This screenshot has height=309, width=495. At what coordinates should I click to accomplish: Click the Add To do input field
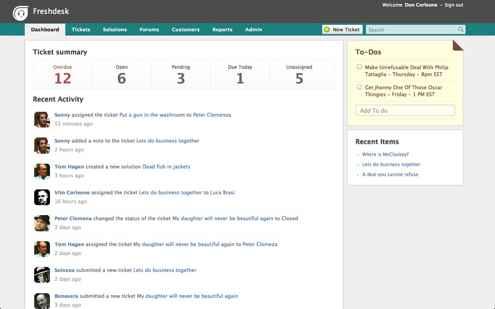click(405, 111)
